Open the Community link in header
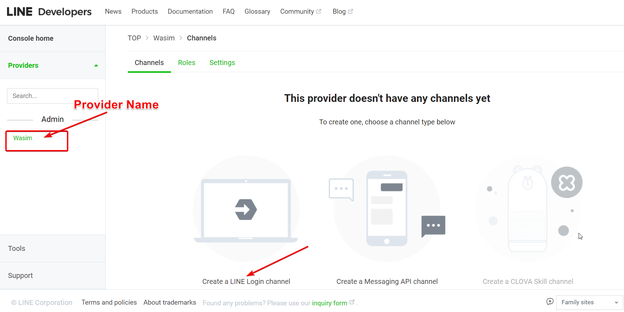The height and width of the screenshot is (312, 624). (297, 11)
